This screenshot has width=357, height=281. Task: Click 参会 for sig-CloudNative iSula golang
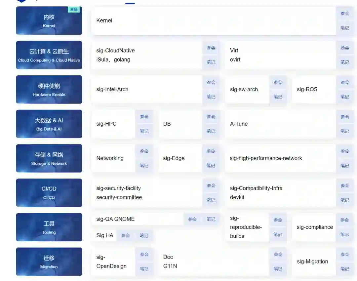coord(211,48)
